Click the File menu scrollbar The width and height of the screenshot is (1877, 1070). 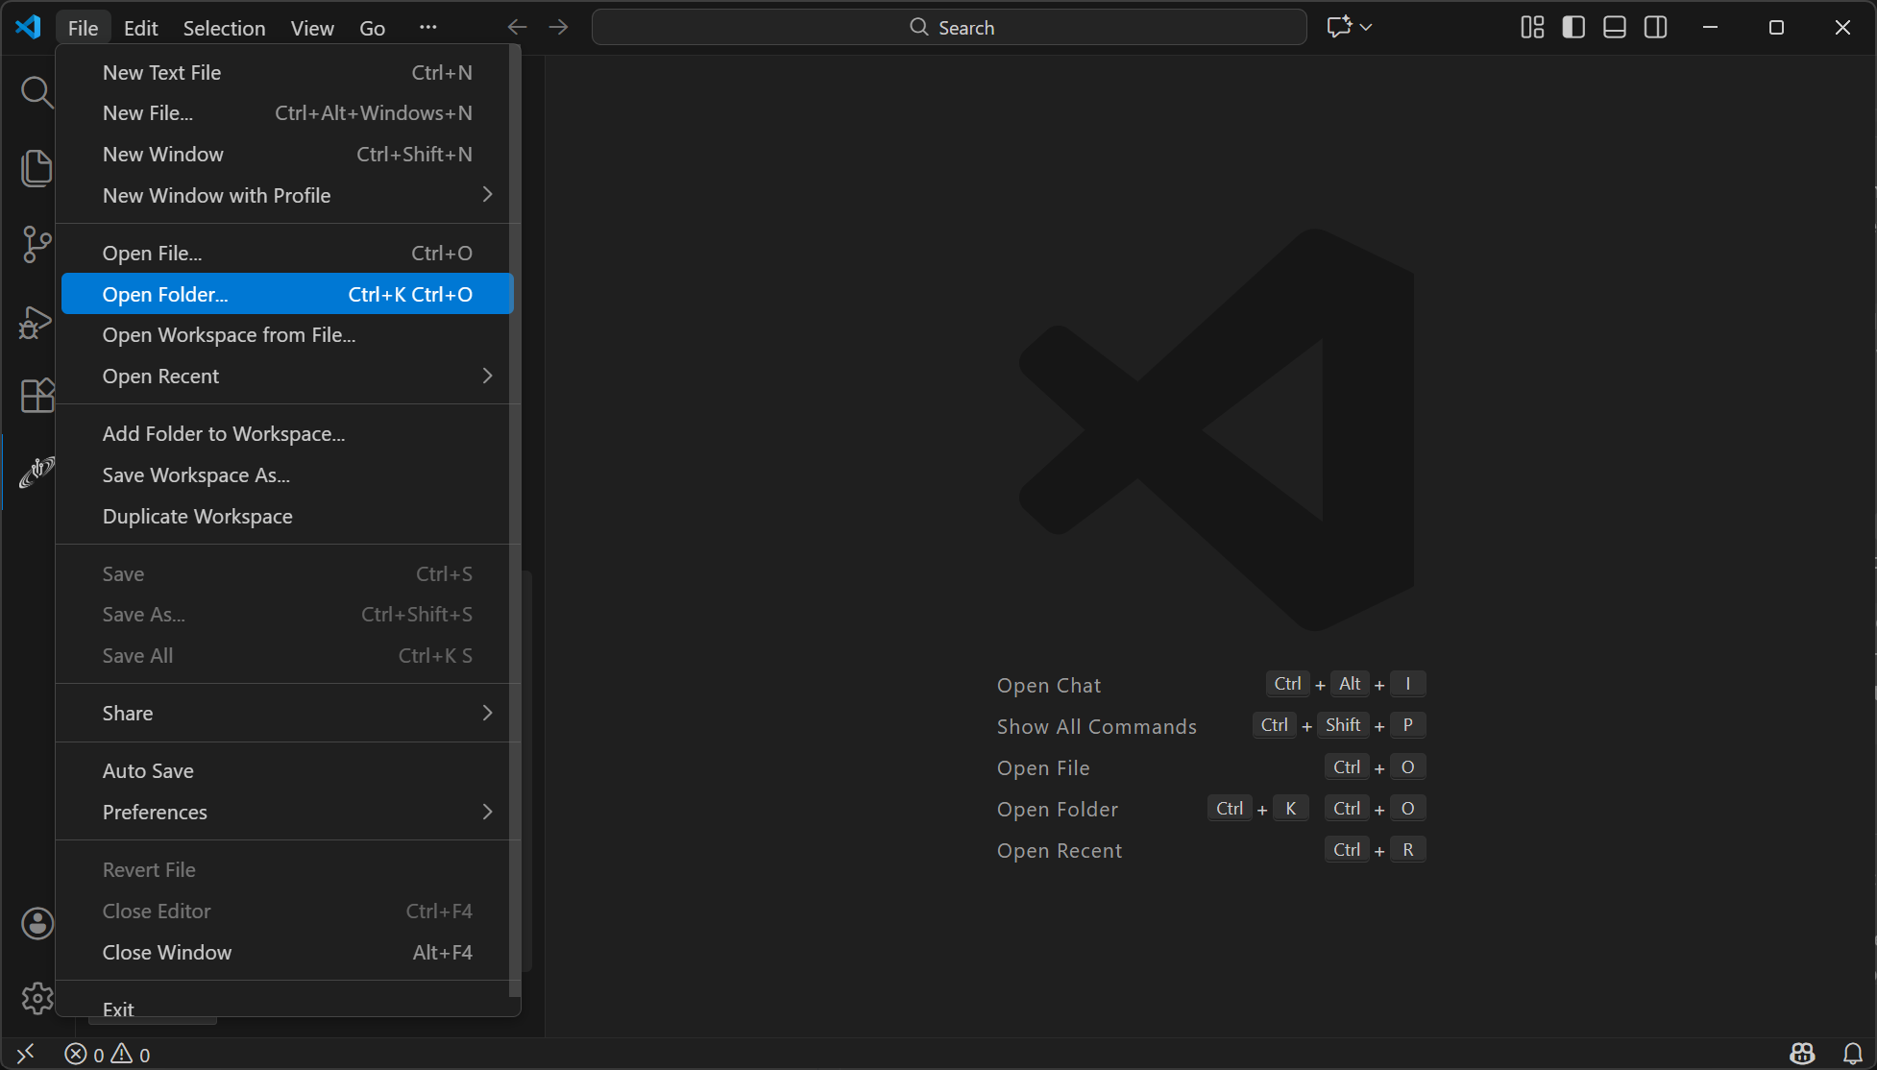point(515,521)
